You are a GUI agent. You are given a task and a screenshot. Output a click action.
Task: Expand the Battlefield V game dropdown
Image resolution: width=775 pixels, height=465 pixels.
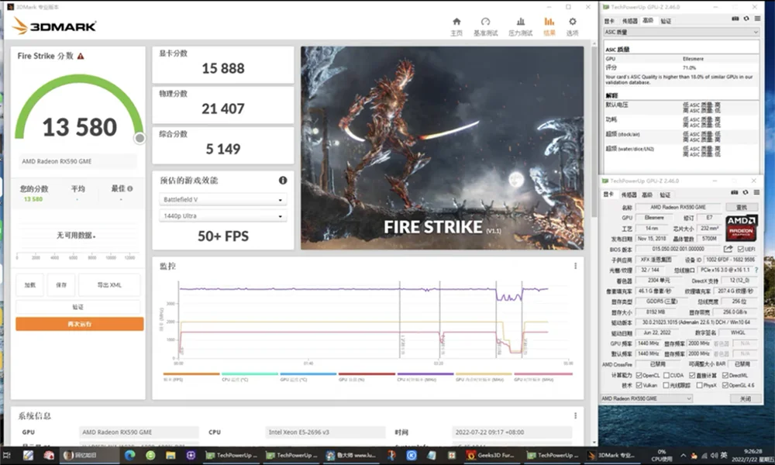coord(222,199)
